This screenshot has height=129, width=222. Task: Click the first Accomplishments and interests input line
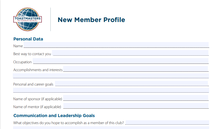coord(135,69)
